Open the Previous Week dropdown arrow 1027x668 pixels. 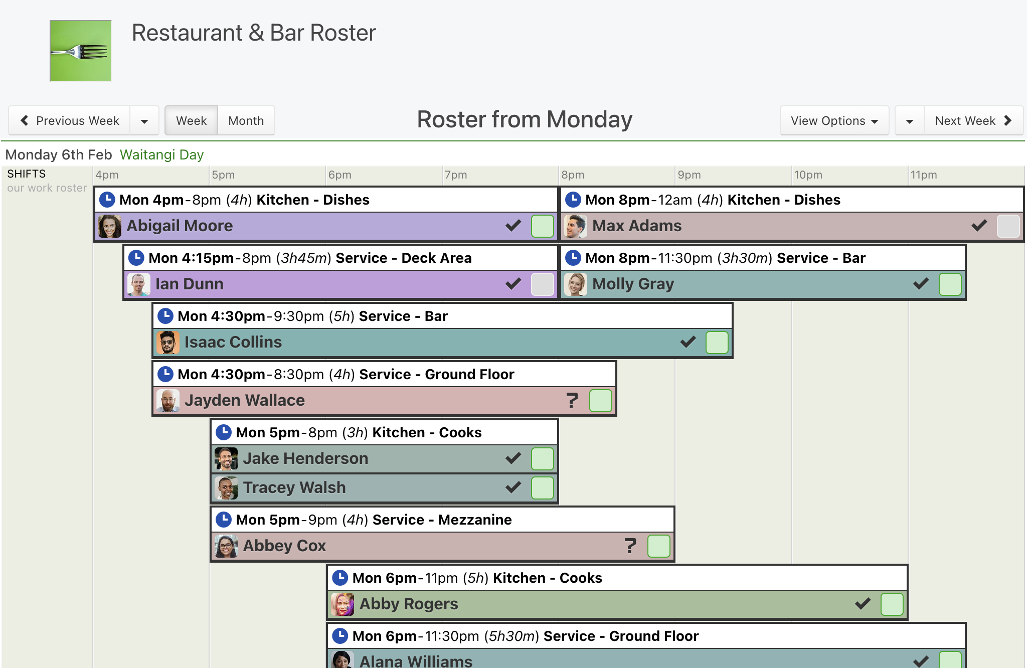[144, 121]
